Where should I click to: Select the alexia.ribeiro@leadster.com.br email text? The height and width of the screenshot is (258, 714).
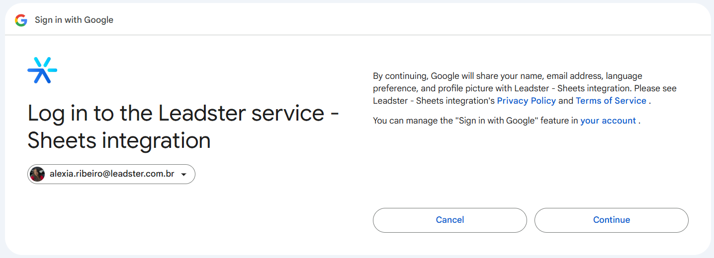(112, 174)
